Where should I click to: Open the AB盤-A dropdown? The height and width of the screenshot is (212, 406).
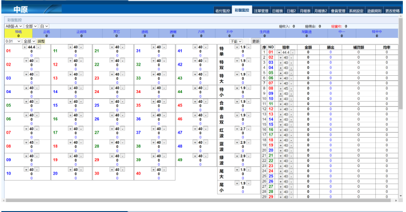point(14,26)
